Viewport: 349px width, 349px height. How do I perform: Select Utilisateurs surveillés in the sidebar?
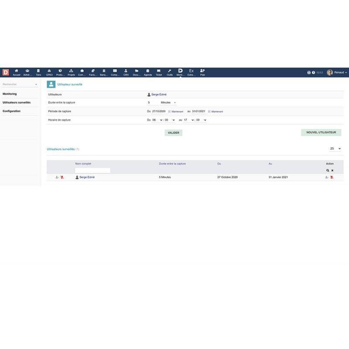pos(17,103)
